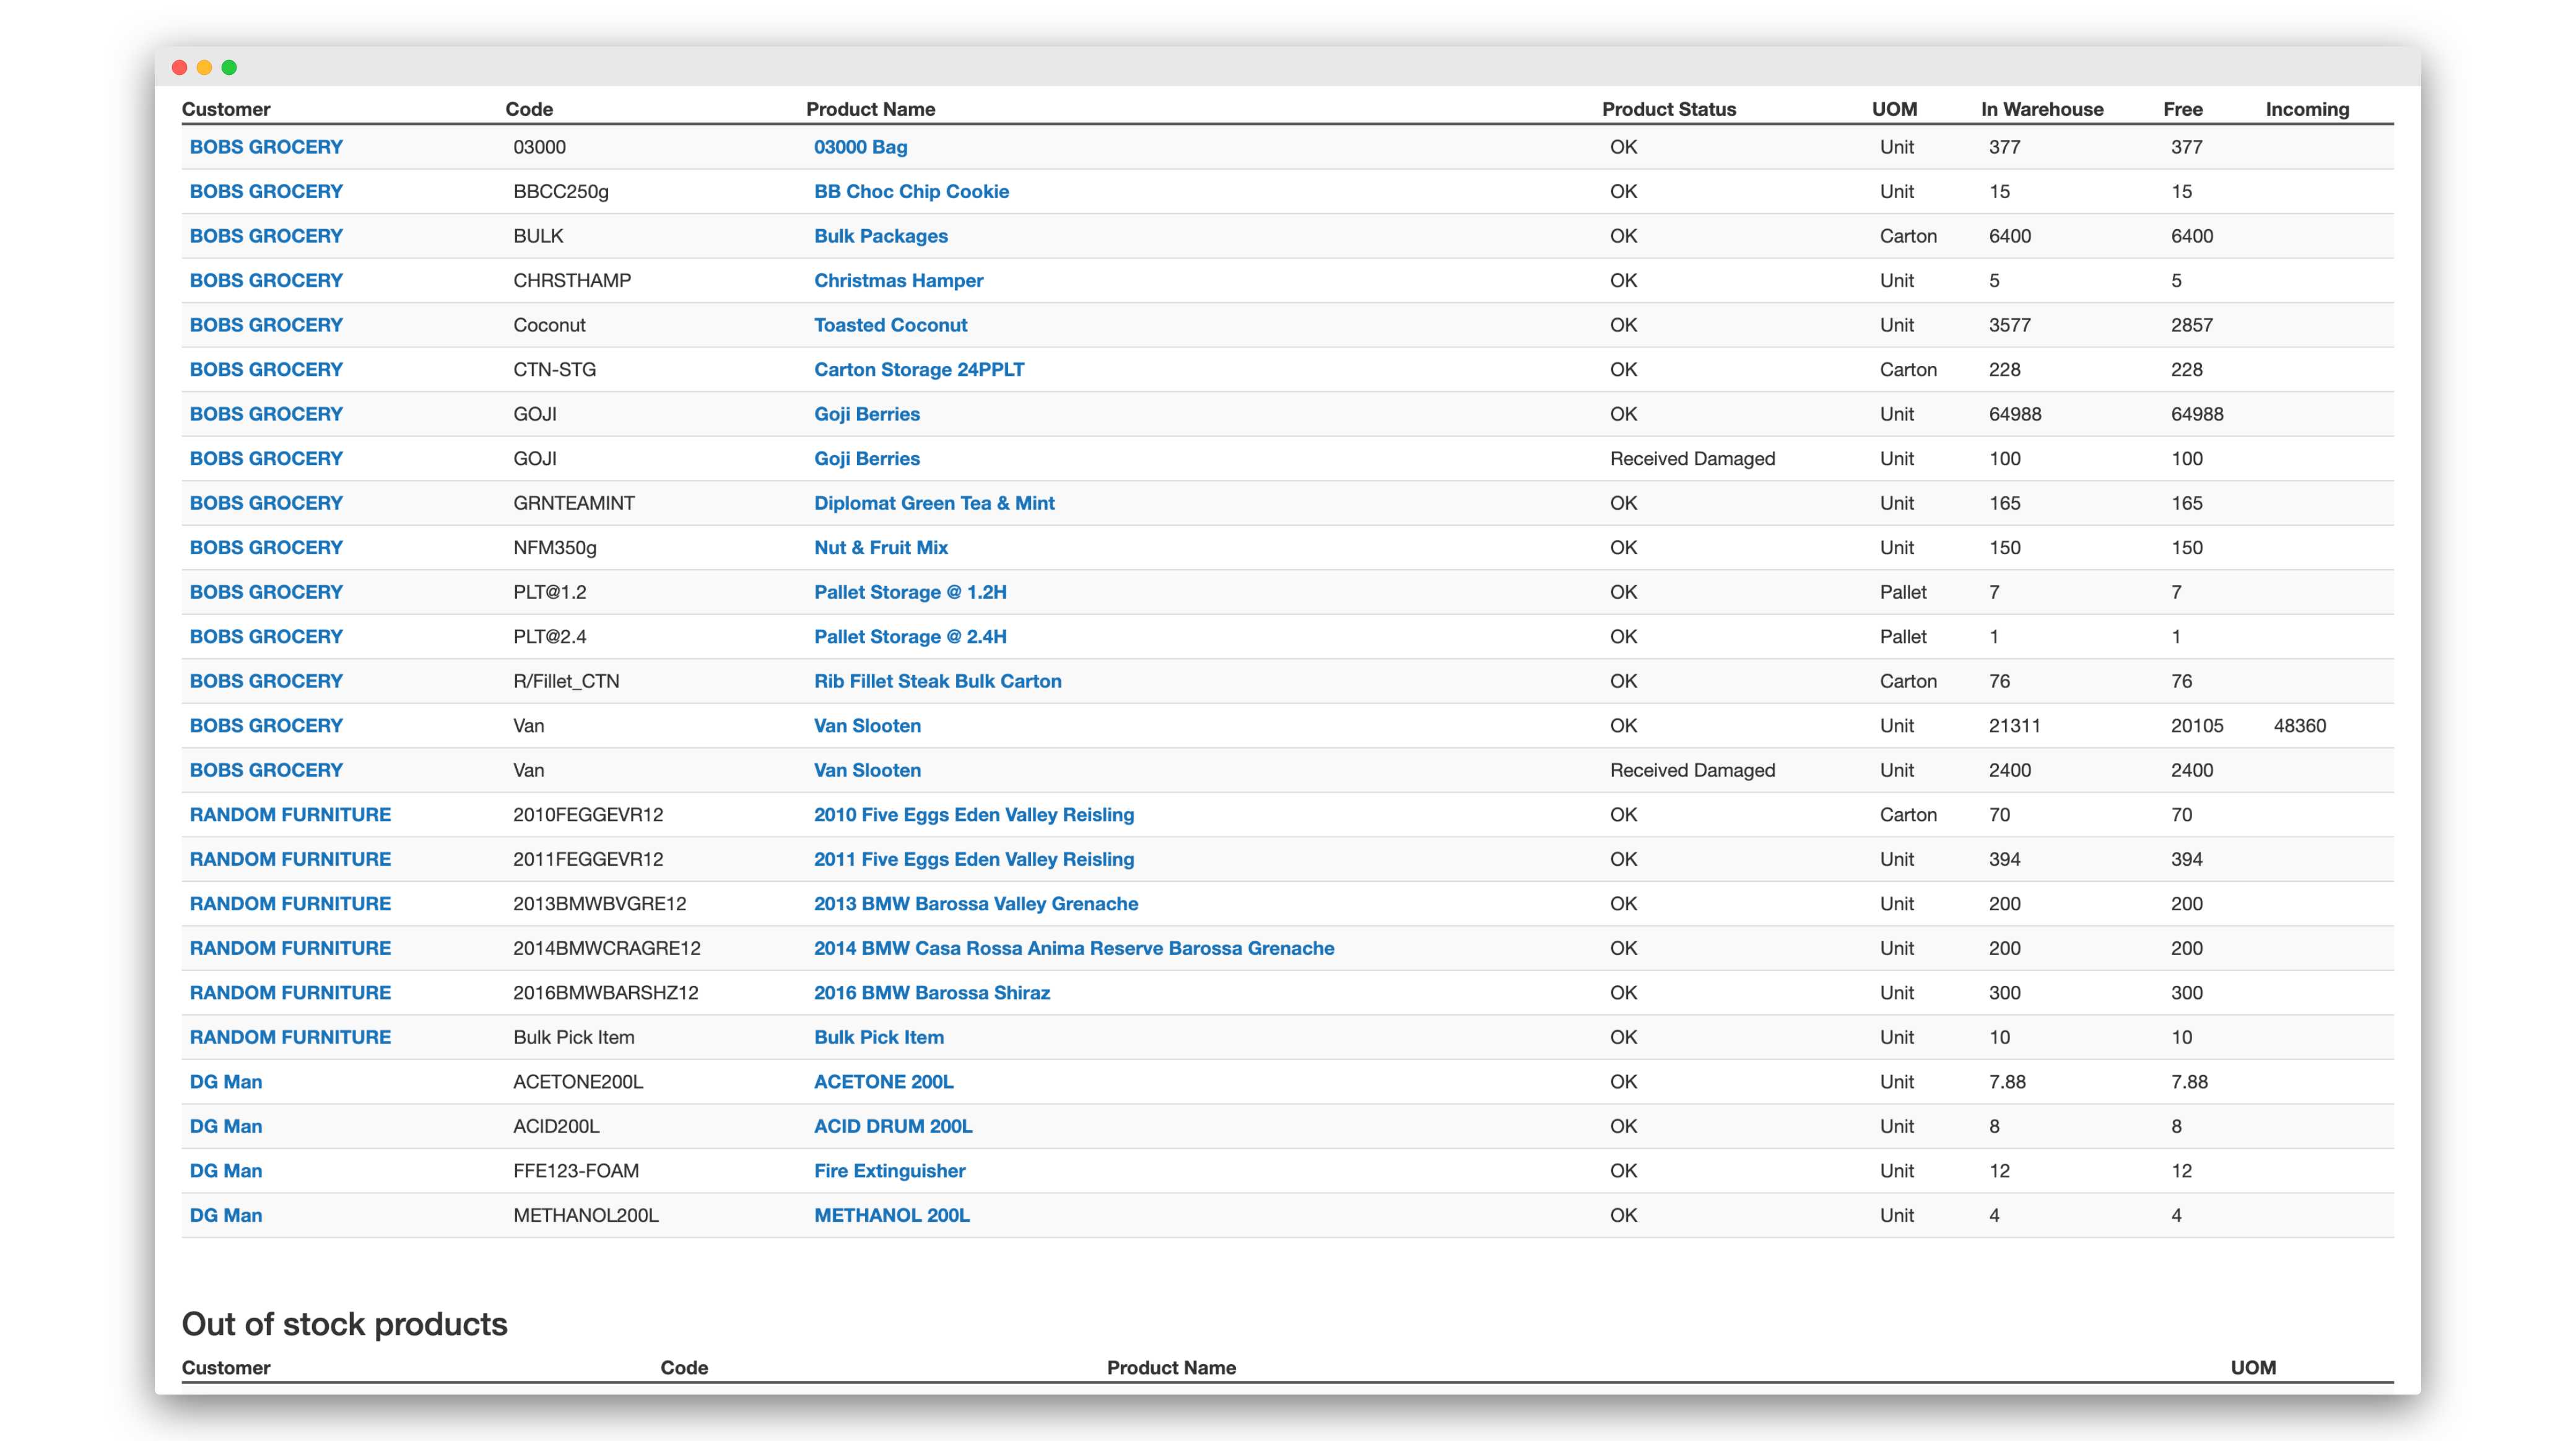Open the DG Man customer link
2576x1441 pixels.
click(226, 1081)
